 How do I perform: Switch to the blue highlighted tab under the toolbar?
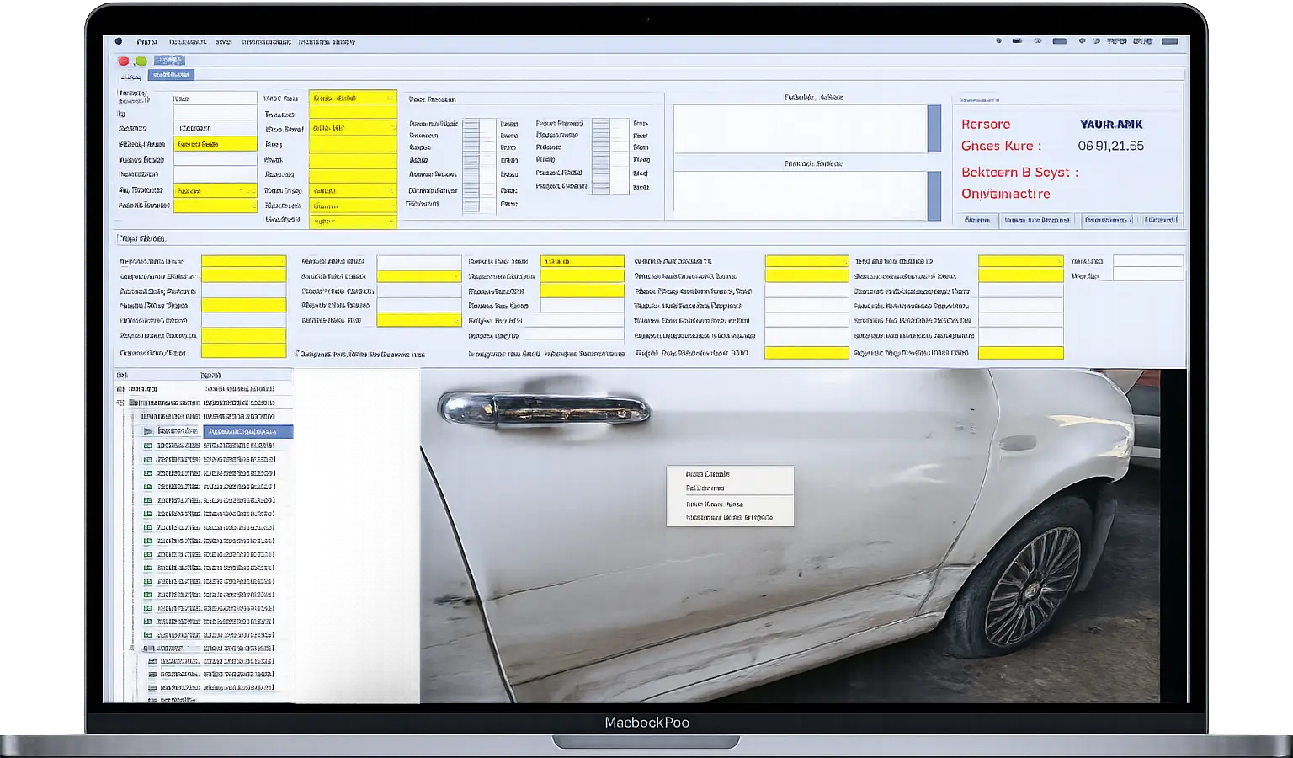171,75
